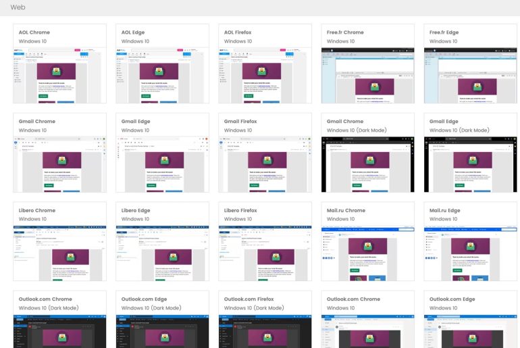Open the Free.fr Edge preview thumbnail
520x348 pixels.
[x=470, y=76]
